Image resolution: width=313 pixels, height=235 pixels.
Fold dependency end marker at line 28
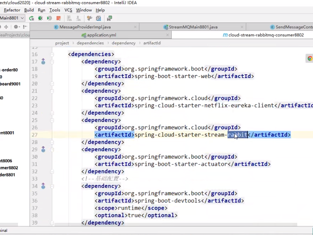coord(52,142)
